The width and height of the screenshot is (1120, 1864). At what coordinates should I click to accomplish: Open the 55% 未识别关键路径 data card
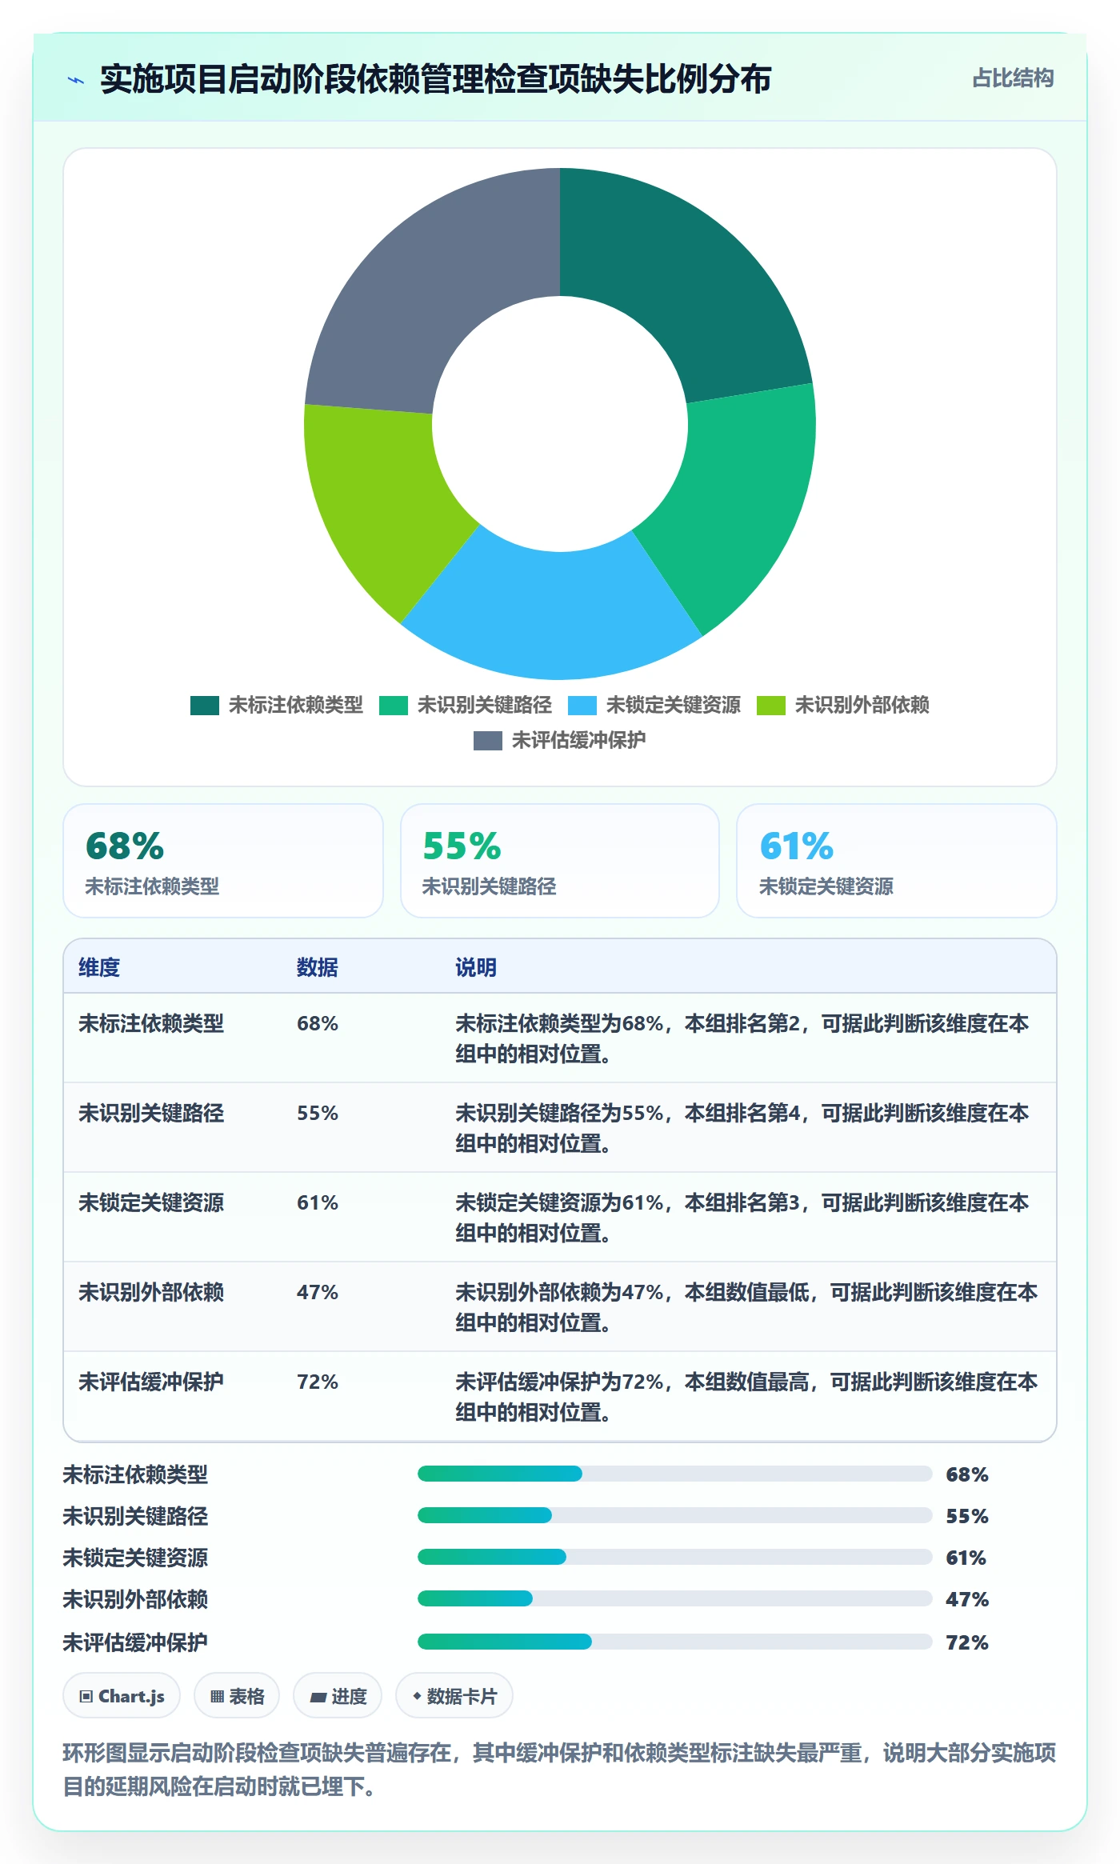(560, 861)
